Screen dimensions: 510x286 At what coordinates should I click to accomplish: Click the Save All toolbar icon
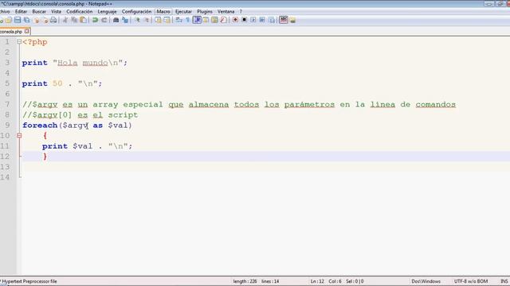tap(26, 20)
